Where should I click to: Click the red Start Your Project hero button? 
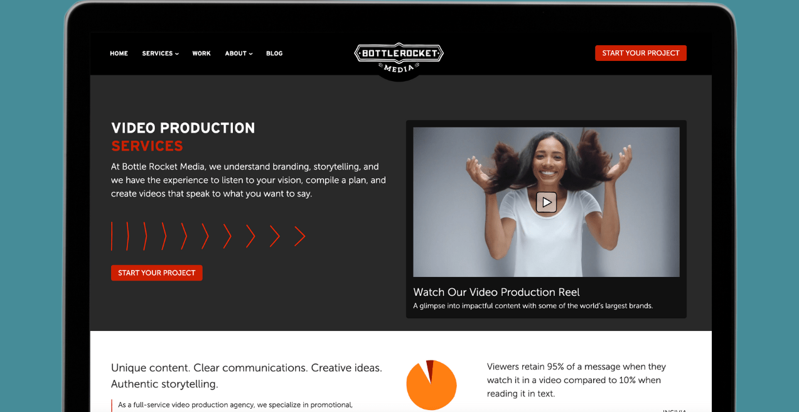click(x=156, y=273)
